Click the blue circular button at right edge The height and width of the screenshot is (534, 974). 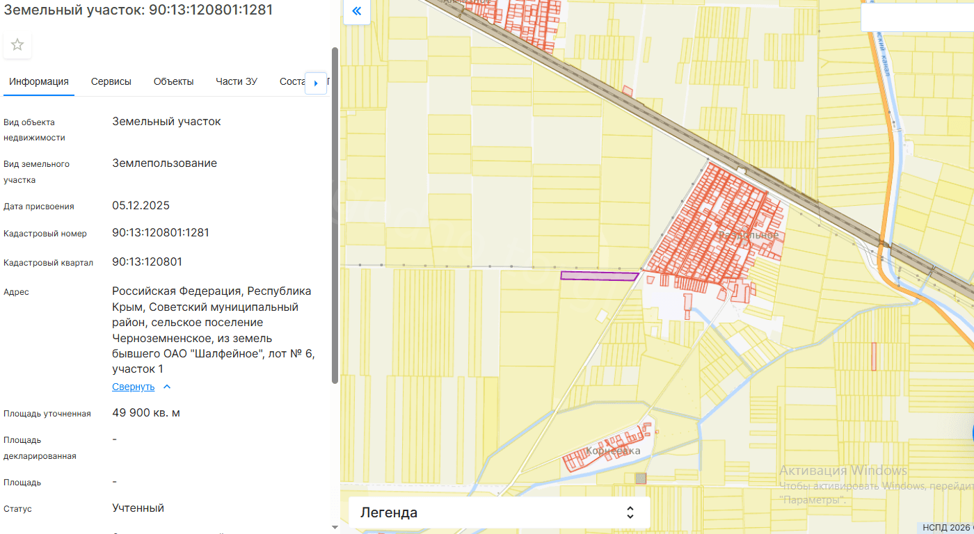point(971,434)
